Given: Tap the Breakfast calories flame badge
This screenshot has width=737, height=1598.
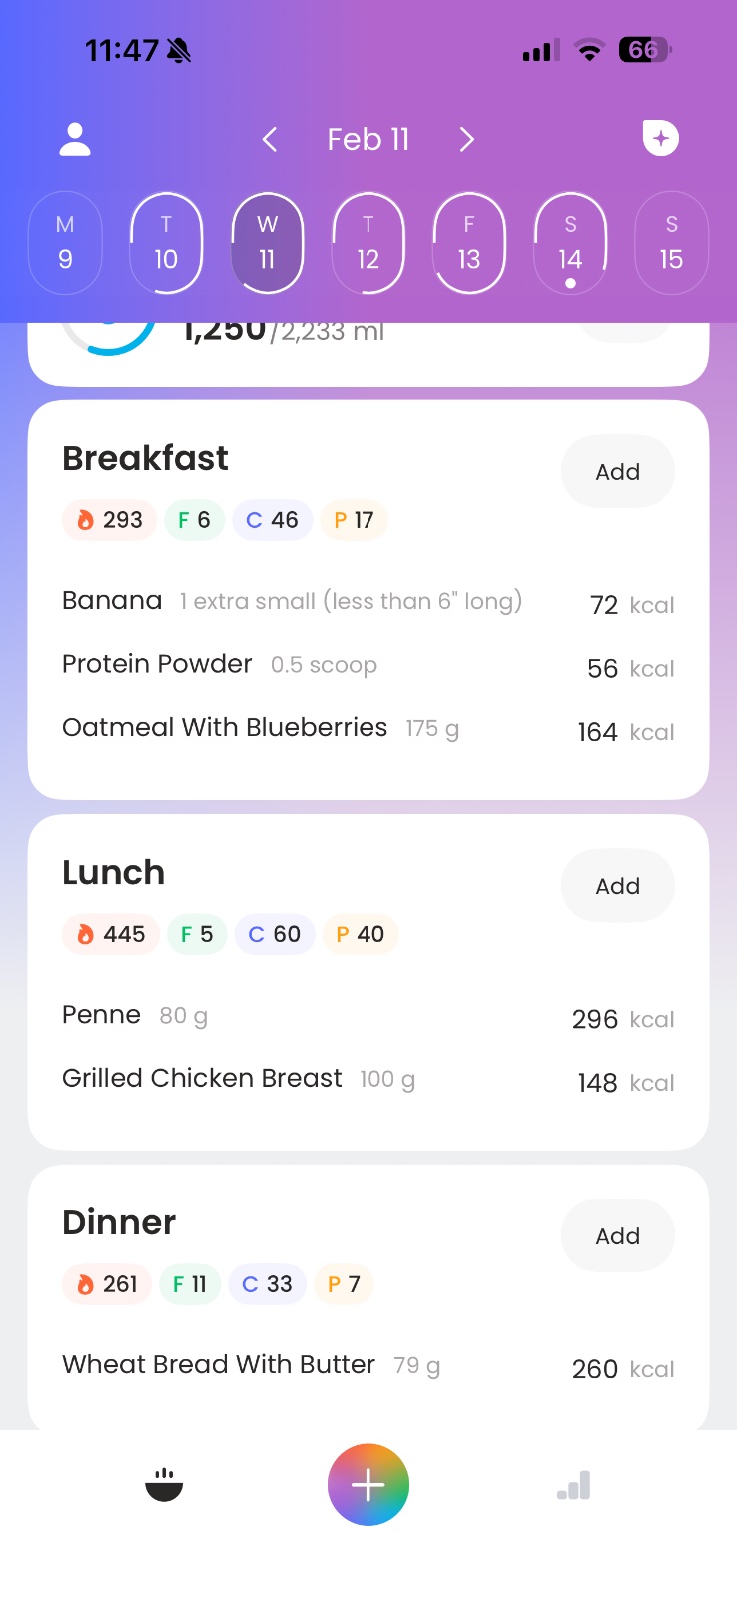Looking at the screenshot, I should (x=110, y=520).
